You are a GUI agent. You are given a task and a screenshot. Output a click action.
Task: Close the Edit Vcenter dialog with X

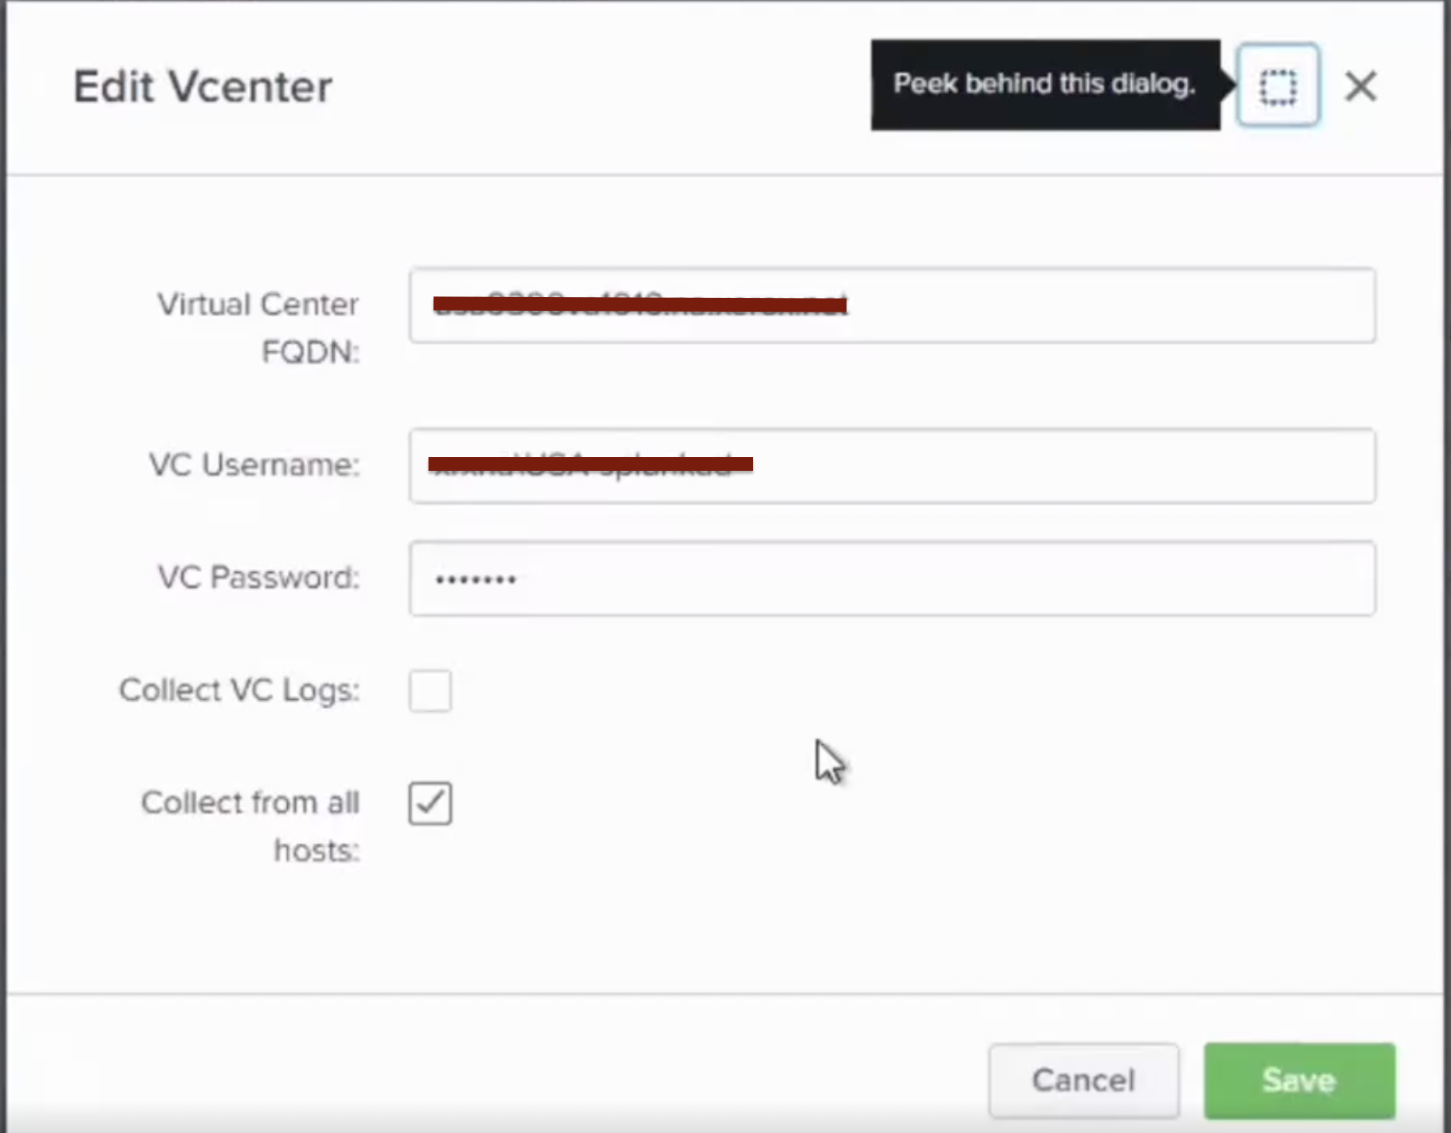(x=1361, y=86)
